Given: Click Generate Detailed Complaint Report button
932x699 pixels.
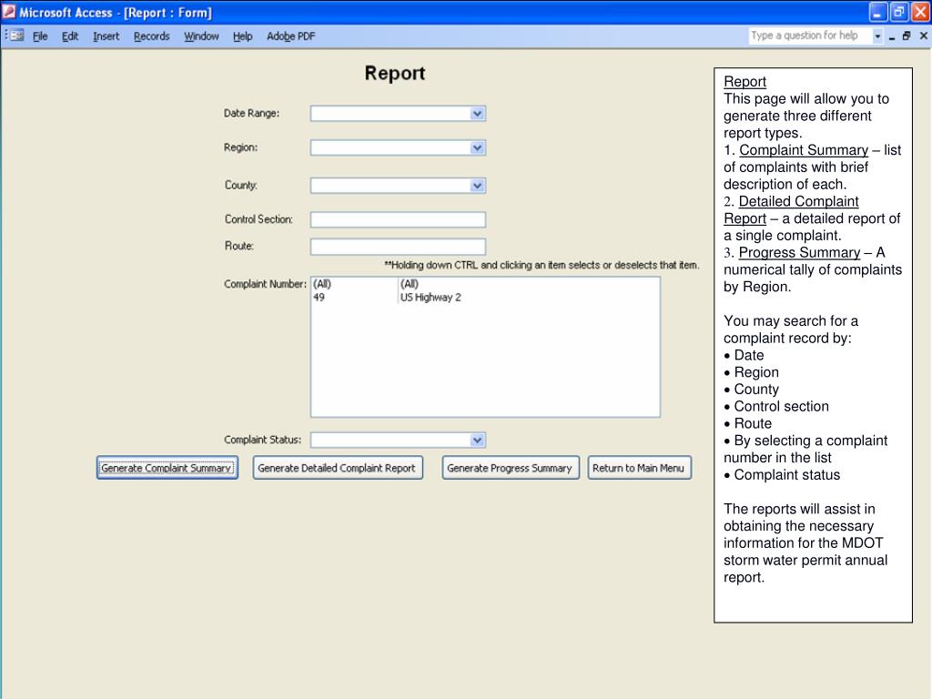Looking at the screenshot, I should pos(338,468).
